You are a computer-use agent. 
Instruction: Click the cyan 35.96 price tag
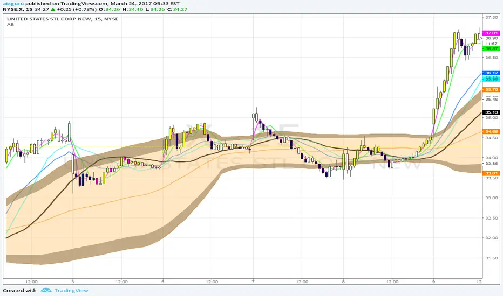click(491, 79)
